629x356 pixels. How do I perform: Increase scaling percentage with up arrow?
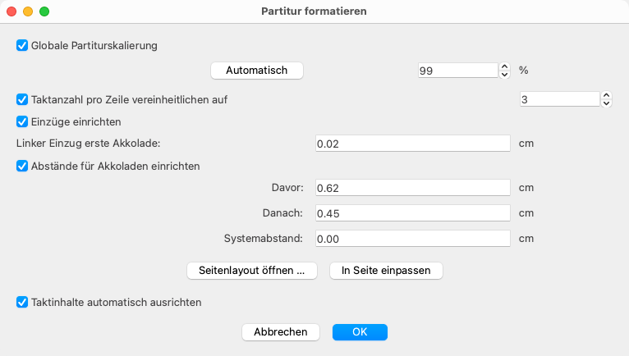(x=505, y=67)
